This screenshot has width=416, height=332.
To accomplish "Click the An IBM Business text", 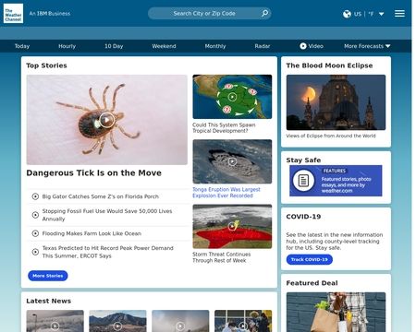I will 50,14.
